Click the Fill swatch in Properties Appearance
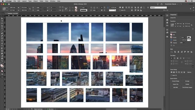The image size is (195, 110). [171, 35]
